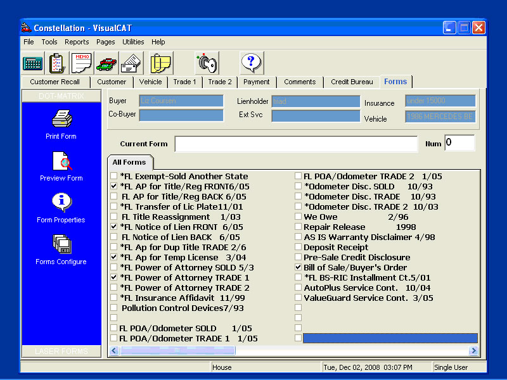Click the Lienholder field
Image resolution: width=507 pixels, height=380 pixels.
click(316, 101)
